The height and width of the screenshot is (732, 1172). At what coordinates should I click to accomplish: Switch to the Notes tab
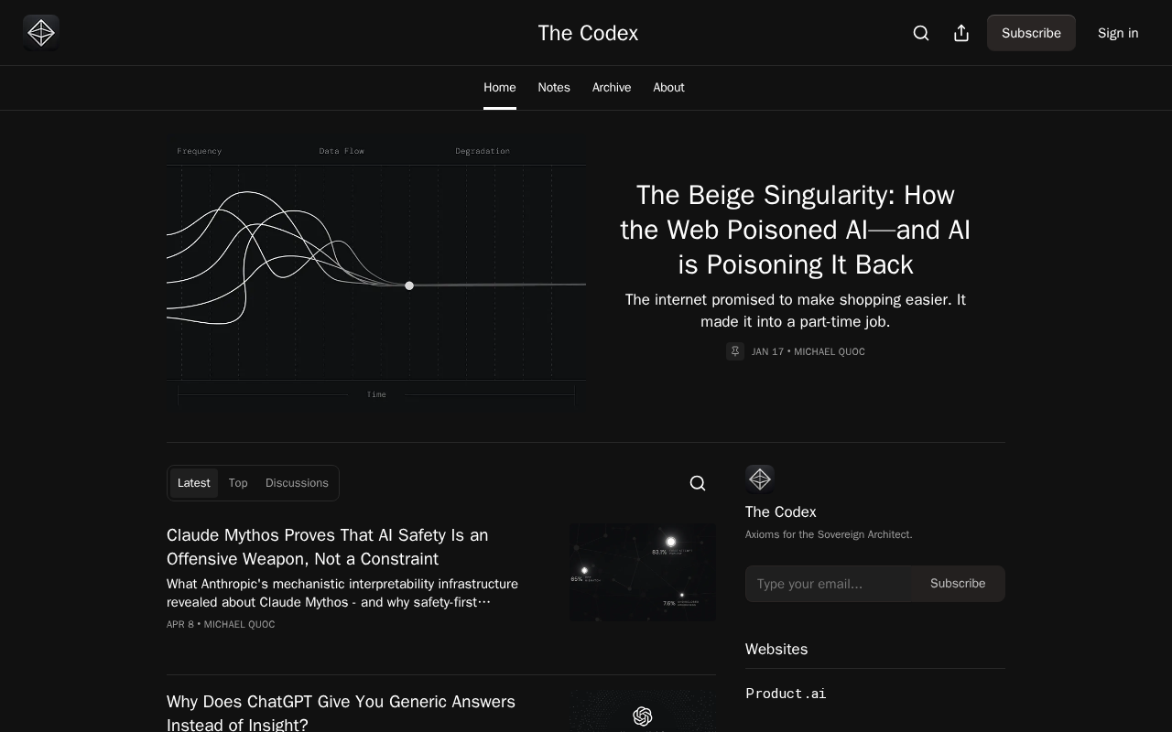point(554,88)
